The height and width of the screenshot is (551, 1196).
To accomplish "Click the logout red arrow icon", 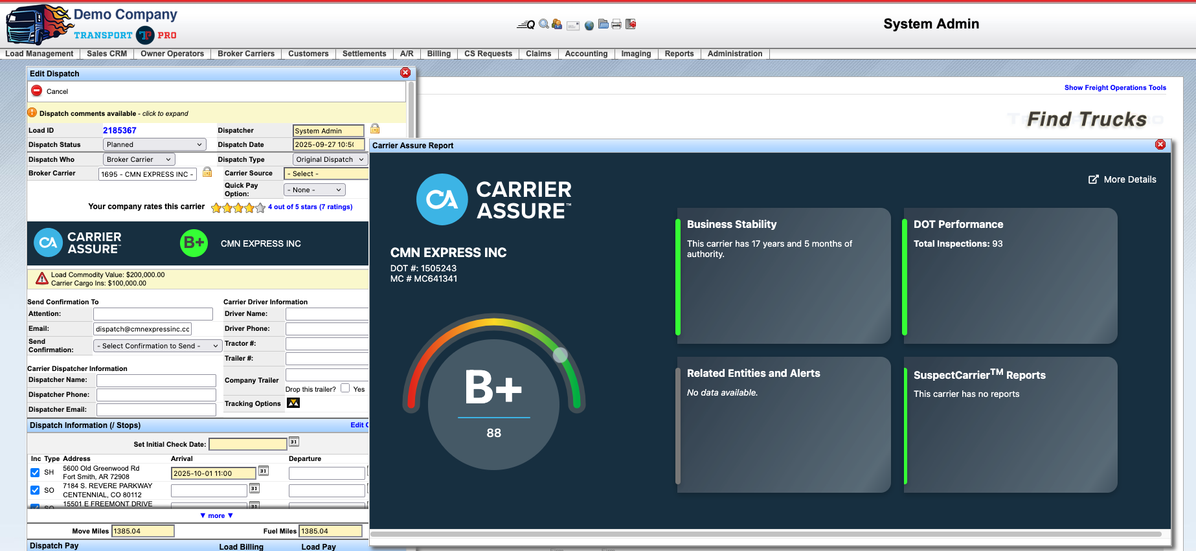I will click(631, 24).
